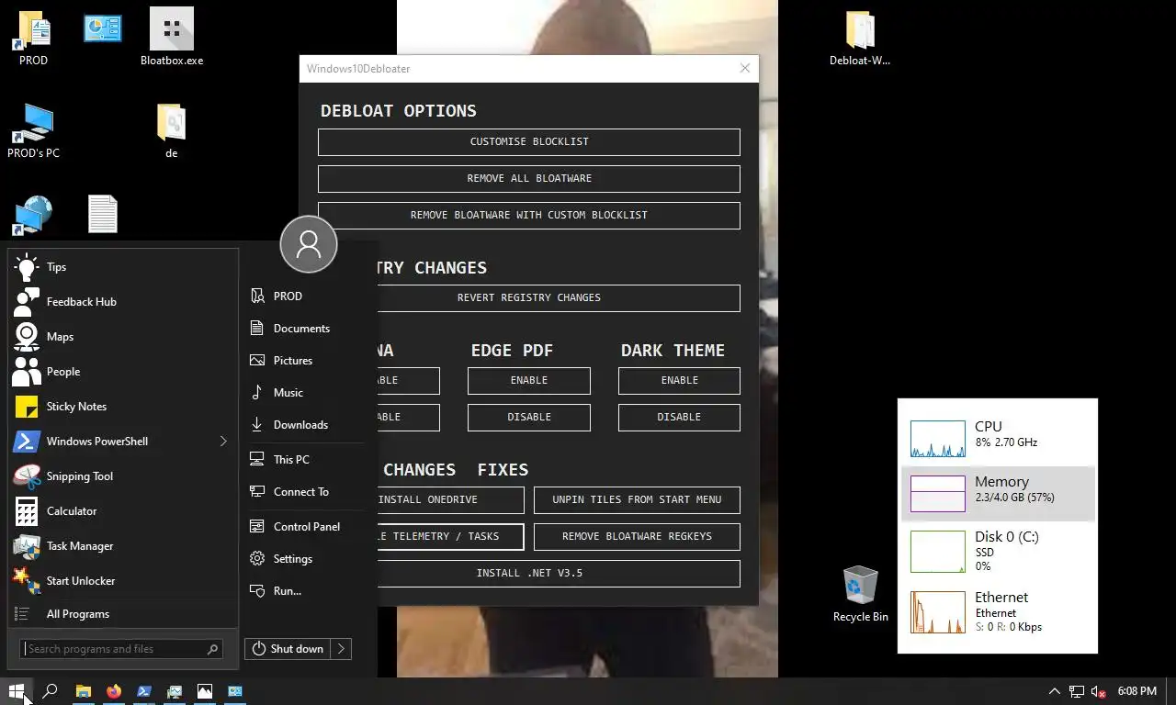1176x705 pixels.
Task: Disable Dark Theme in the debloater
Action: (679, 418)
